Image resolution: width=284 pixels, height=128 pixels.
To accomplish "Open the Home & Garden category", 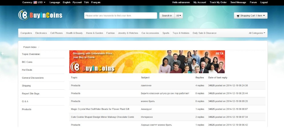I will [x=95, y=33].
